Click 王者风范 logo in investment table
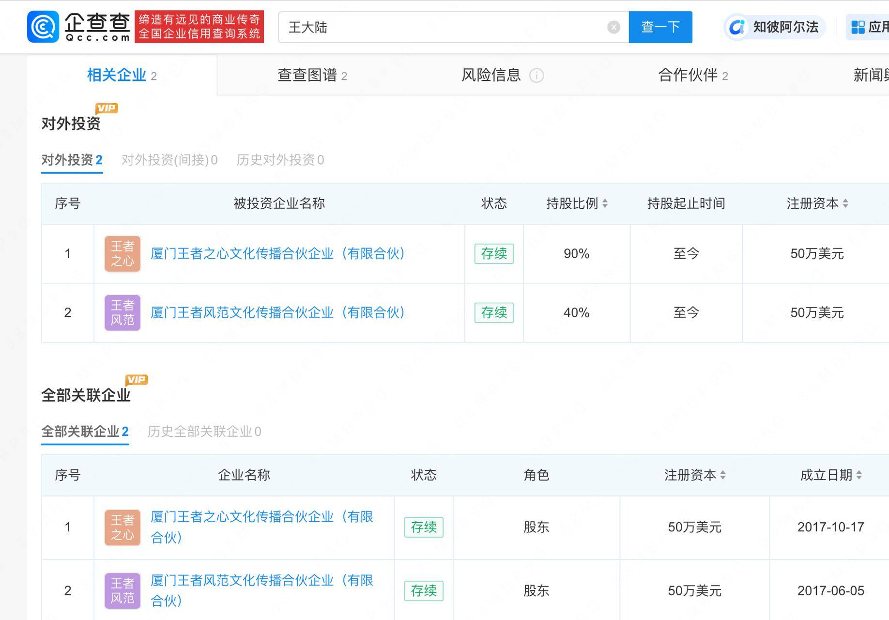The width and height of the screenshot is (889, 620). coord(123,313)
